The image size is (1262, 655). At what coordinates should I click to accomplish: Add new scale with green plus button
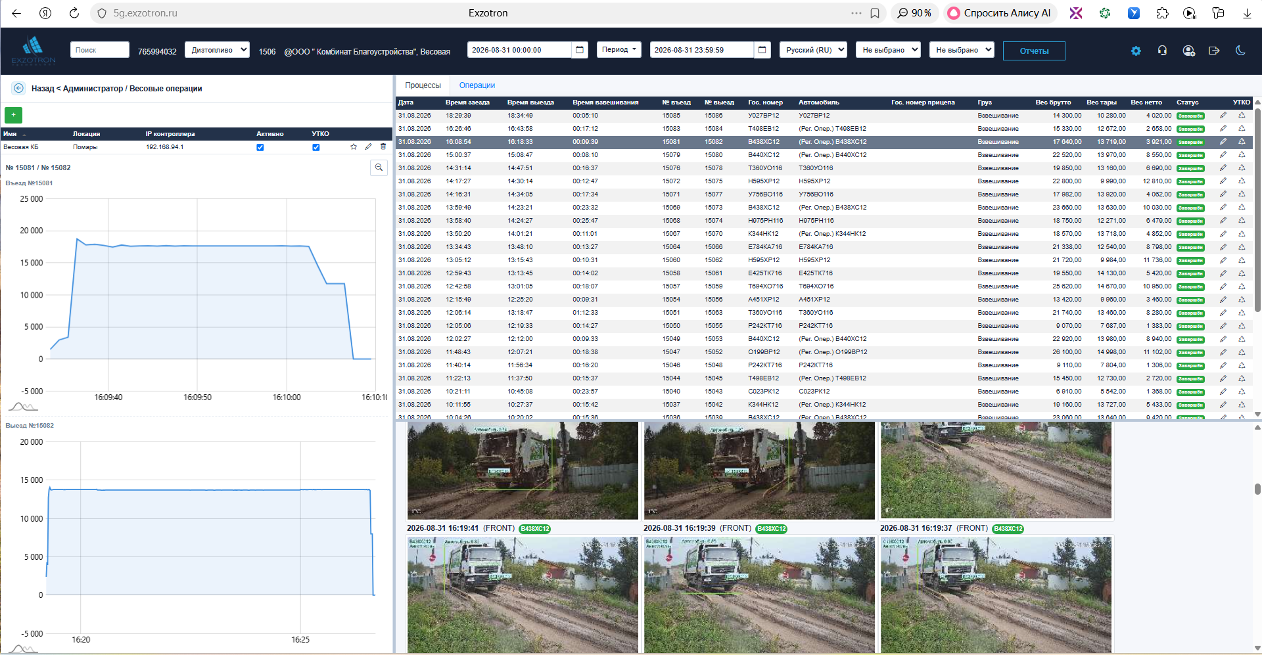(13, 115)
